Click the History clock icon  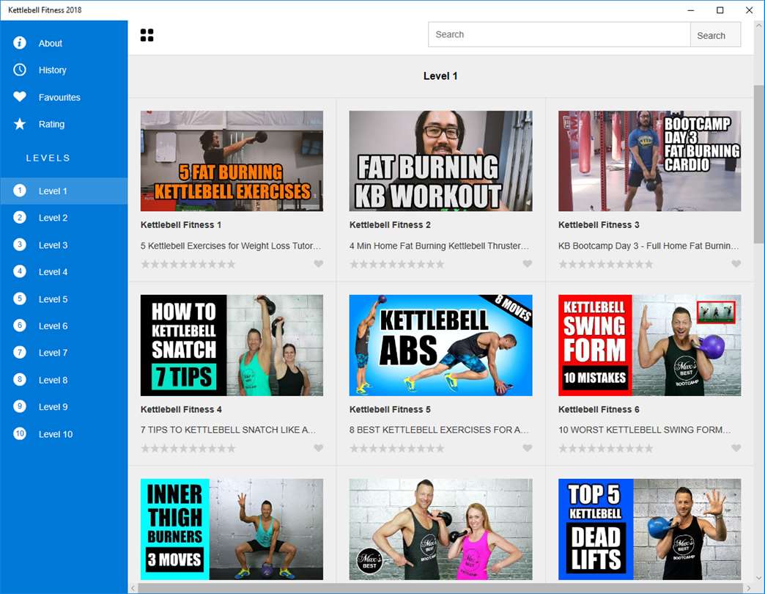[20, 70]
